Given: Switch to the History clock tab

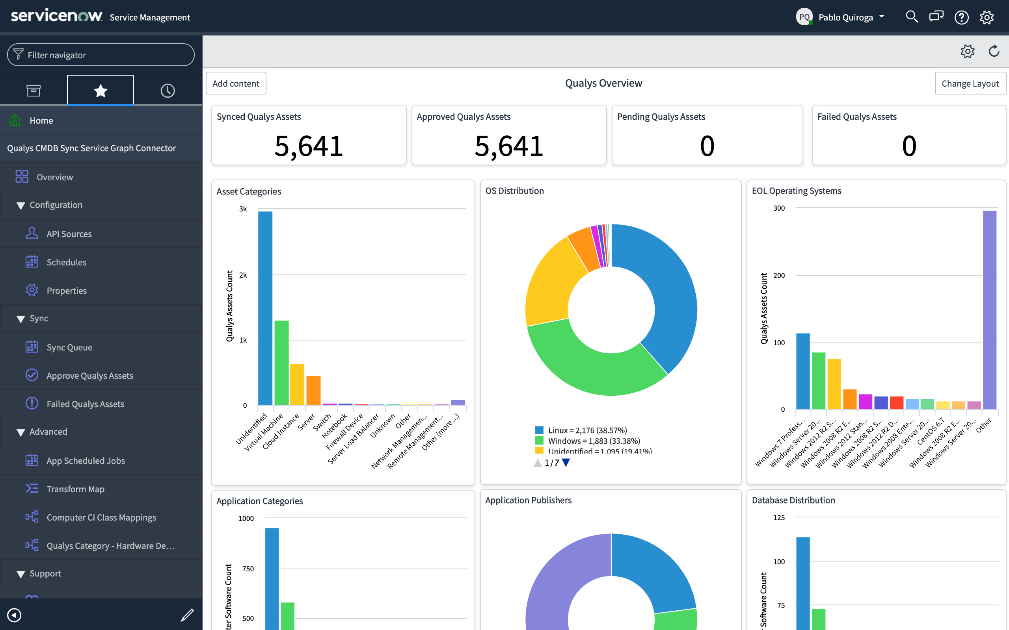Looking at the screenshot, I should coord(168,91).
